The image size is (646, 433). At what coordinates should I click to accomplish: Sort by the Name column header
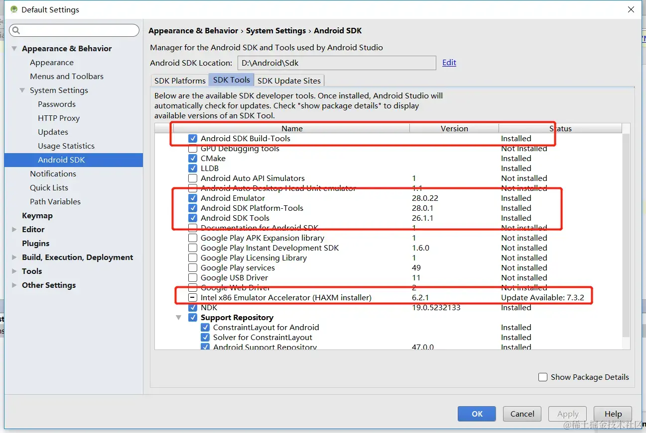pos(292,128)
